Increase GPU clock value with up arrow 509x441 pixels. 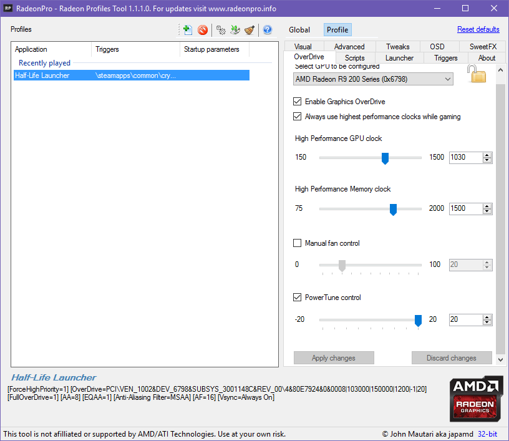pos(487,155)
